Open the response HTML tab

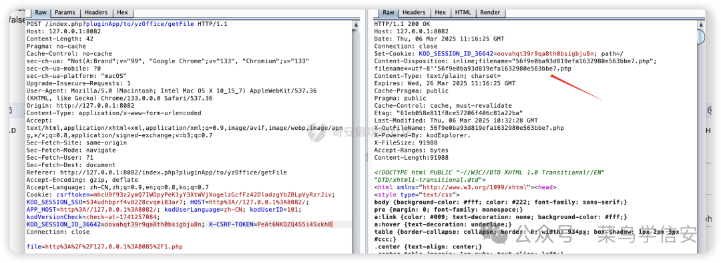coord(463,13)
